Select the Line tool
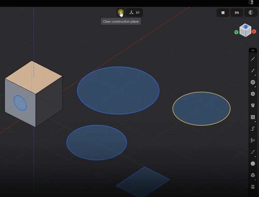 click(253, 59)
